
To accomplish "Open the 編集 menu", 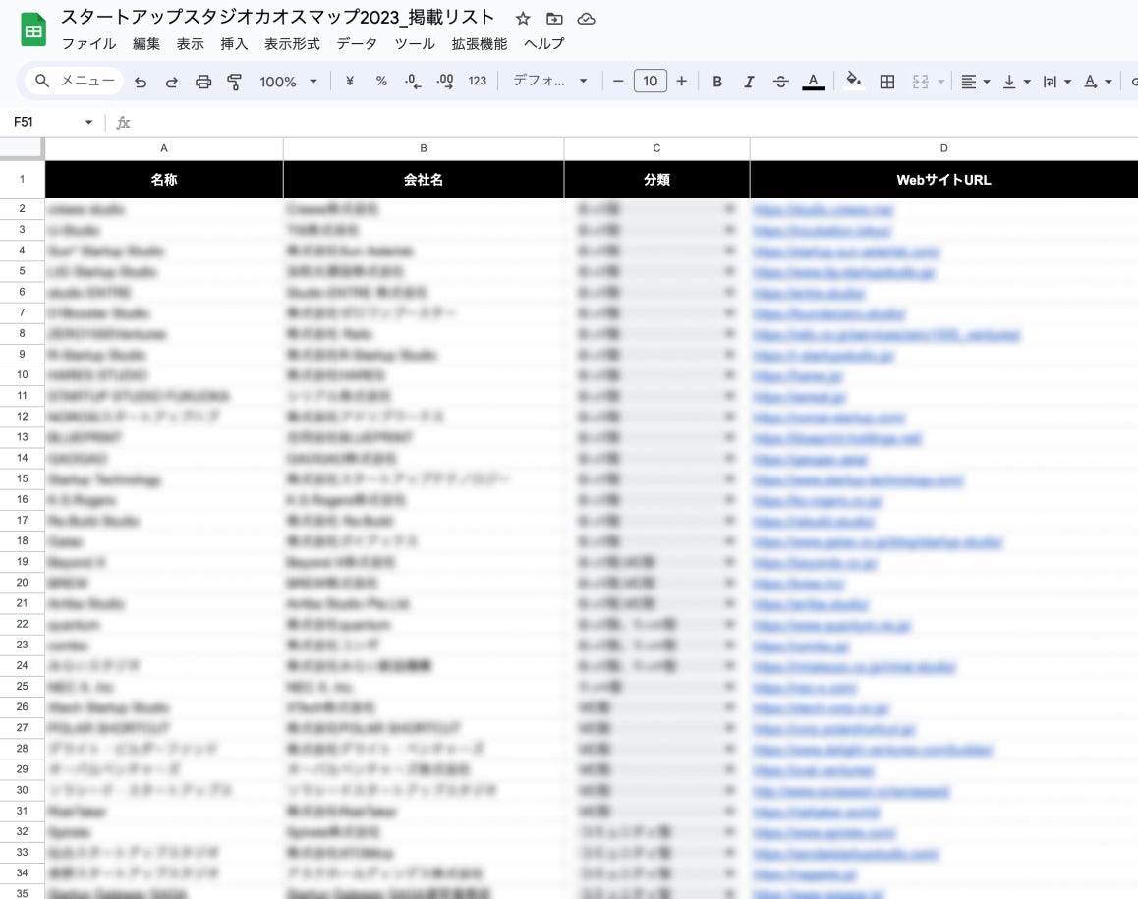I will click(145, 43).
